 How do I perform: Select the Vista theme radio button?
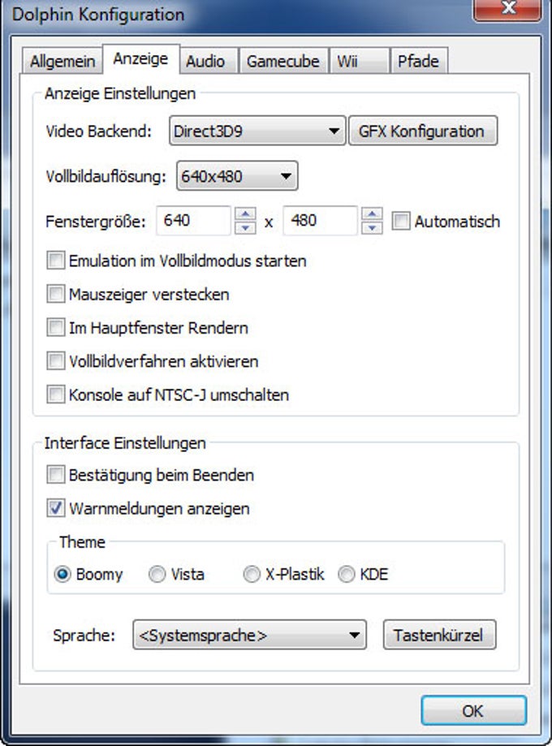[157, 574]
